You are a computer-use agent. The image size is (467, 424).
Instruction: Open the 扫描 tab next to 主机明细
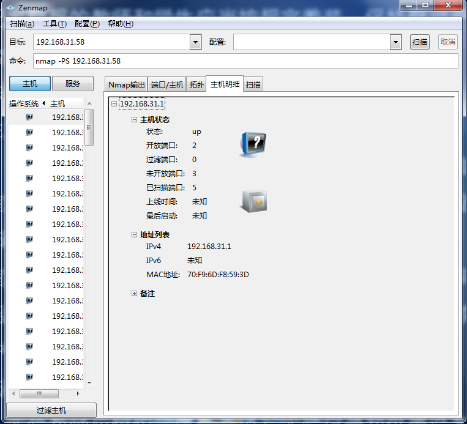[x=253, y=85]
